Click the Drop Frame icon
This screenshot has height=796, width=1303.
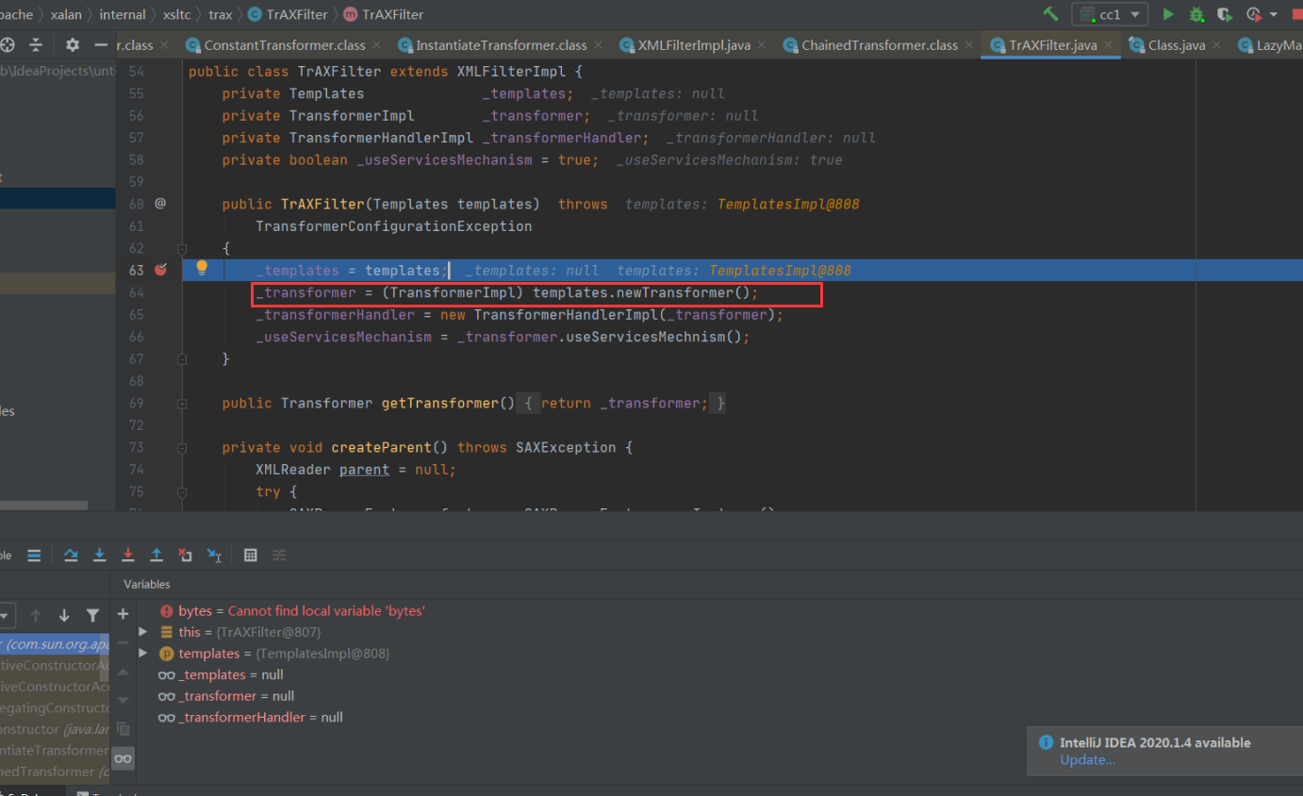pos(185,556)
